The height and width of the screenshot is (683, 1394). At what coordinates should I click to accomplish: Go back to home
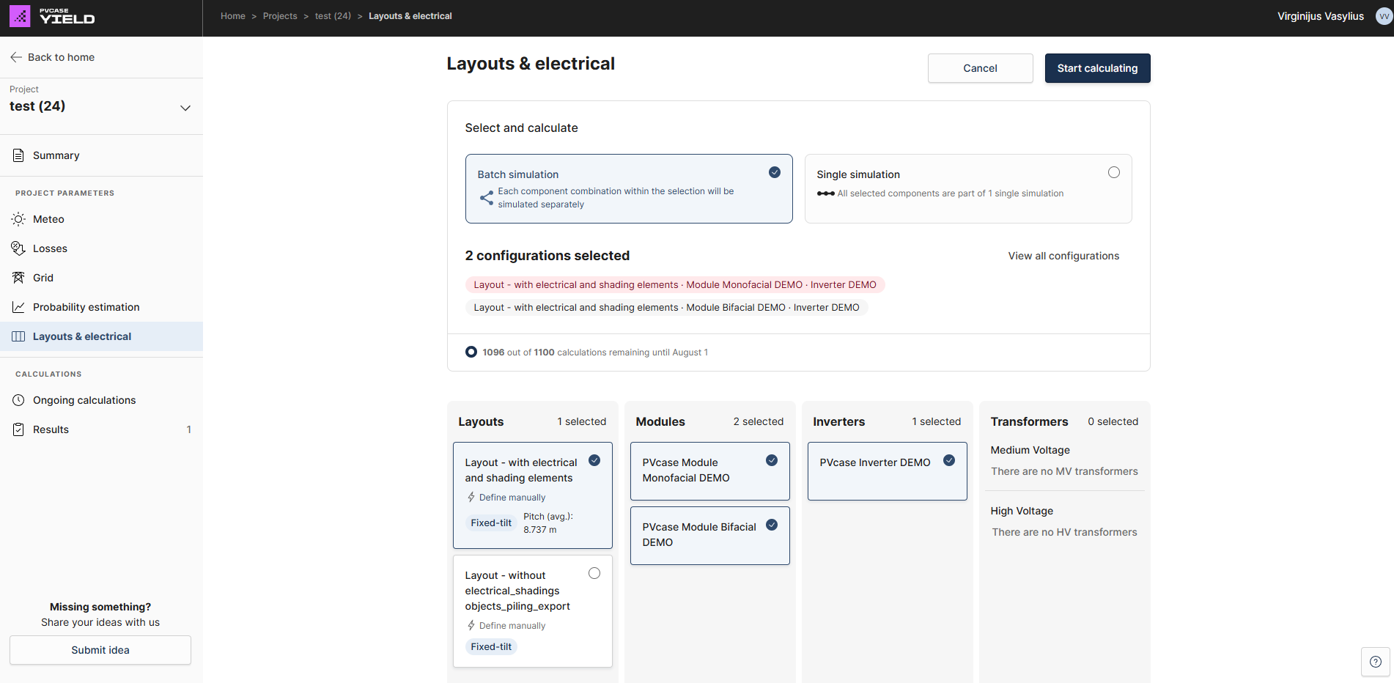tap(53, 57)
